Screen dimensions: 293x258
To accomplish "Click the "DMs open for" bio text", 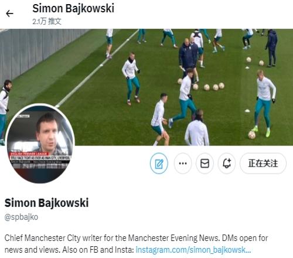I will click(245, 238).
